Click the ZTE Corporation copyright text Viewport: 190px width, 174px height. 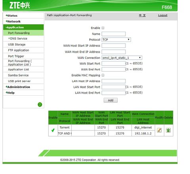(90, 160)
